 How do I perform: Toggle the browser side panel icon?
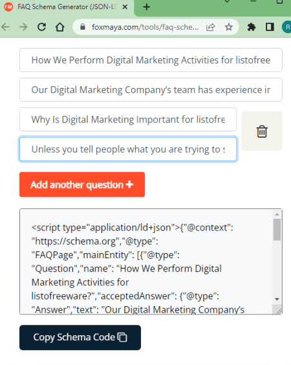(270, 27)
